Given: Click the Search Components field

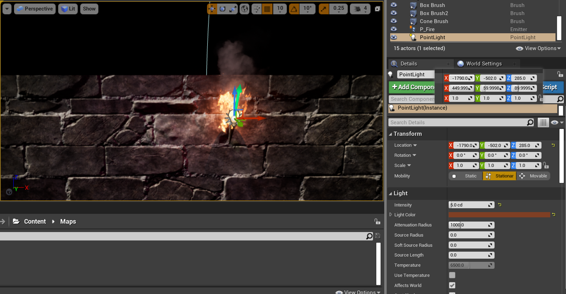Looking at the screenshot, I should click(412, 99).
